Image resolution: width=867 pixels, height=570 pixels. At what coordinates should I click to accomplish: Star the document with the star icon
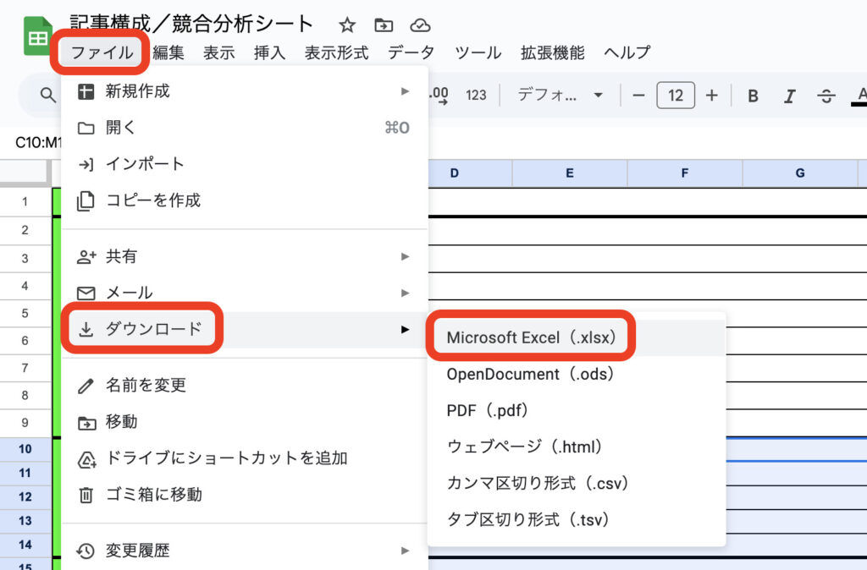coord(347,25)
